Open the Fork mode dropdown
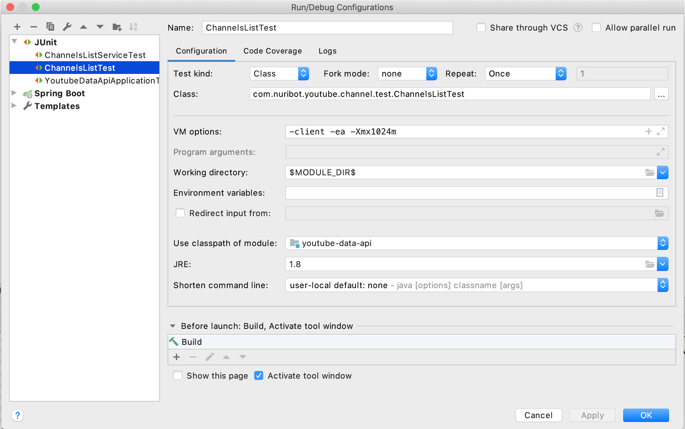Image resolution: width=685 pixels, height=429 pixels. click(407, 74)
